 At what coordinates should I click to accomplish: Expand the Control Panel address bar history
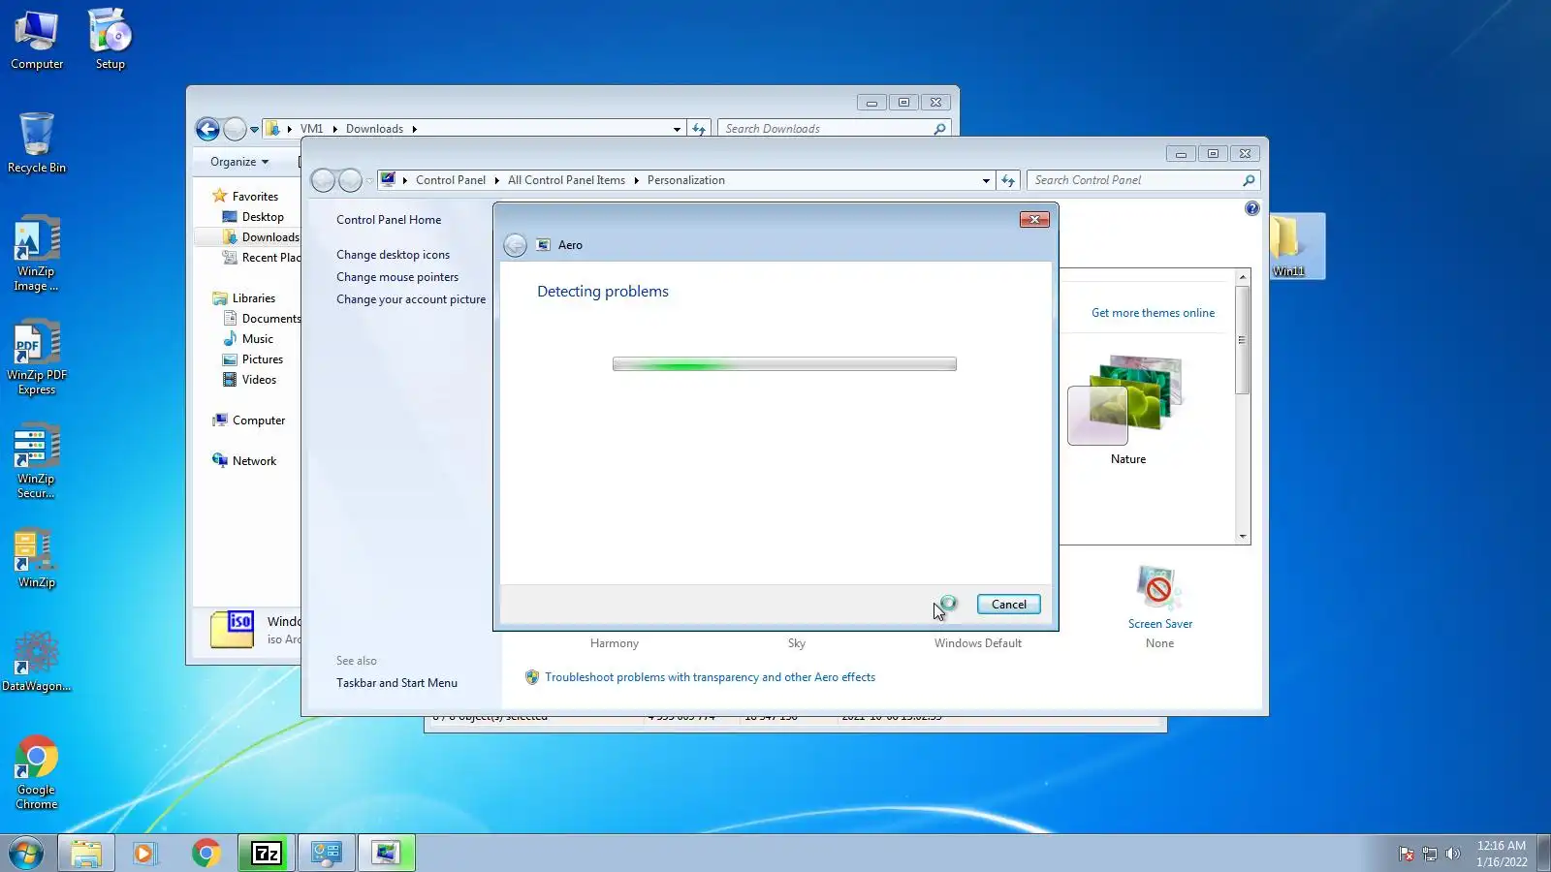point(986,180)
